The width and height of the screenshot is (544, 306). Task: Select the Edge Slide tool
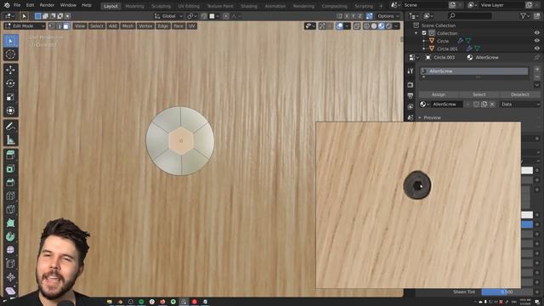10,263
